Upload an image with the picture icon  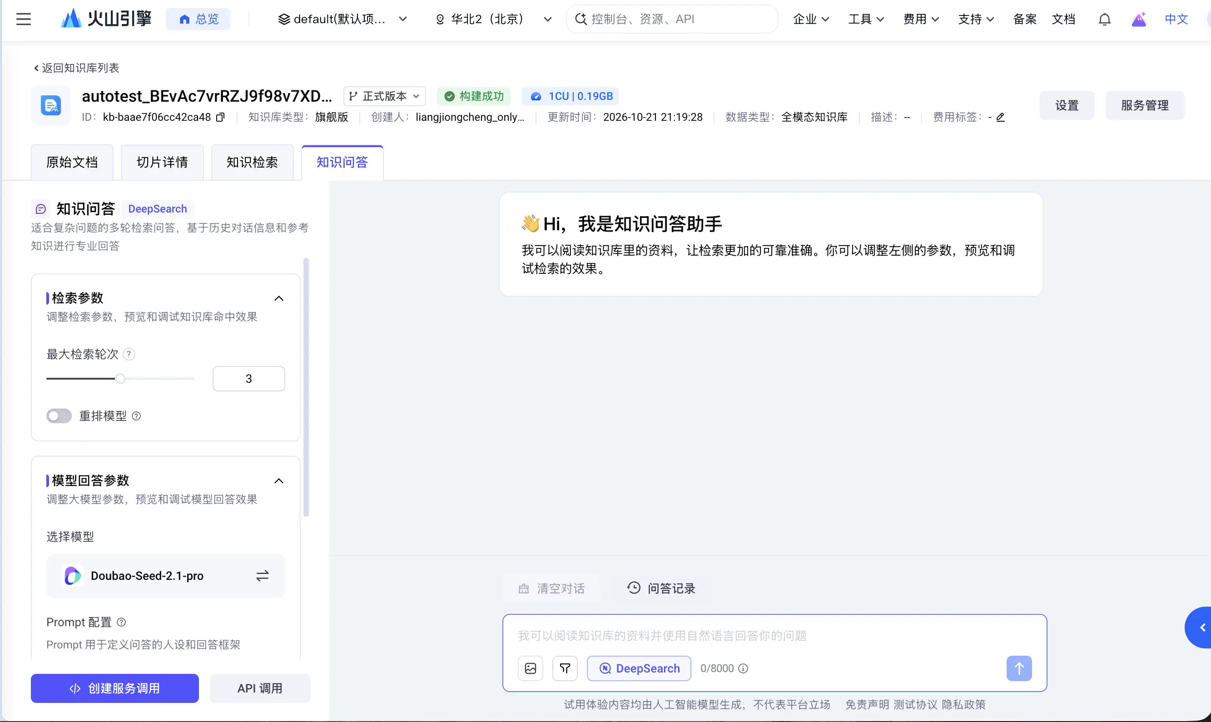[x=531, y=668]
